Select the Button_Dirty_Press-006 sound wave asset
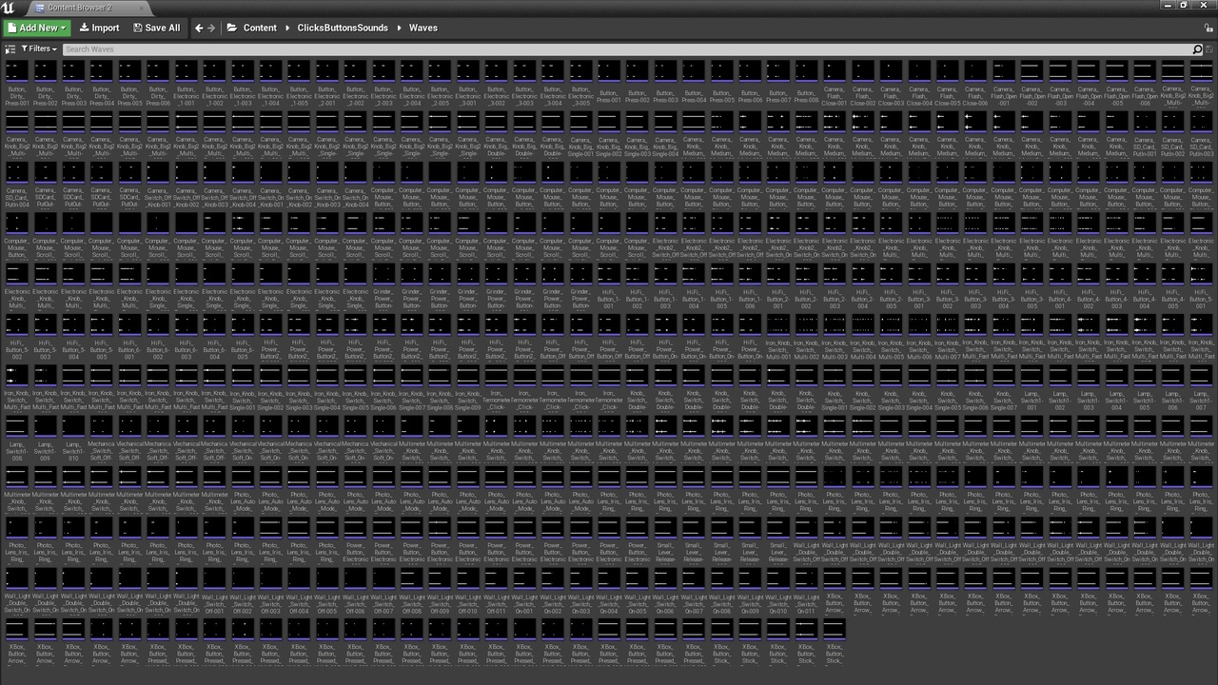 [159, 83]
